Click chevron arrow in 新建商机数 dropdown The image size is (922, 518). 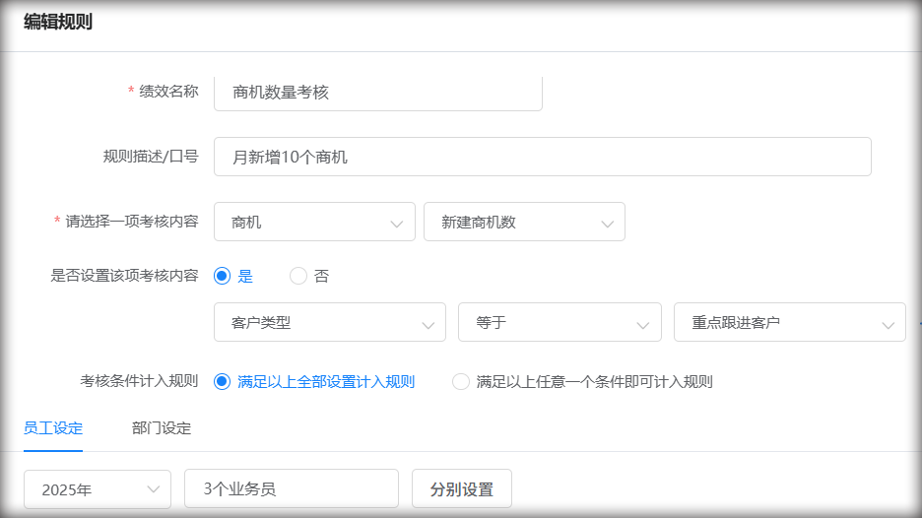click(607, 224)
